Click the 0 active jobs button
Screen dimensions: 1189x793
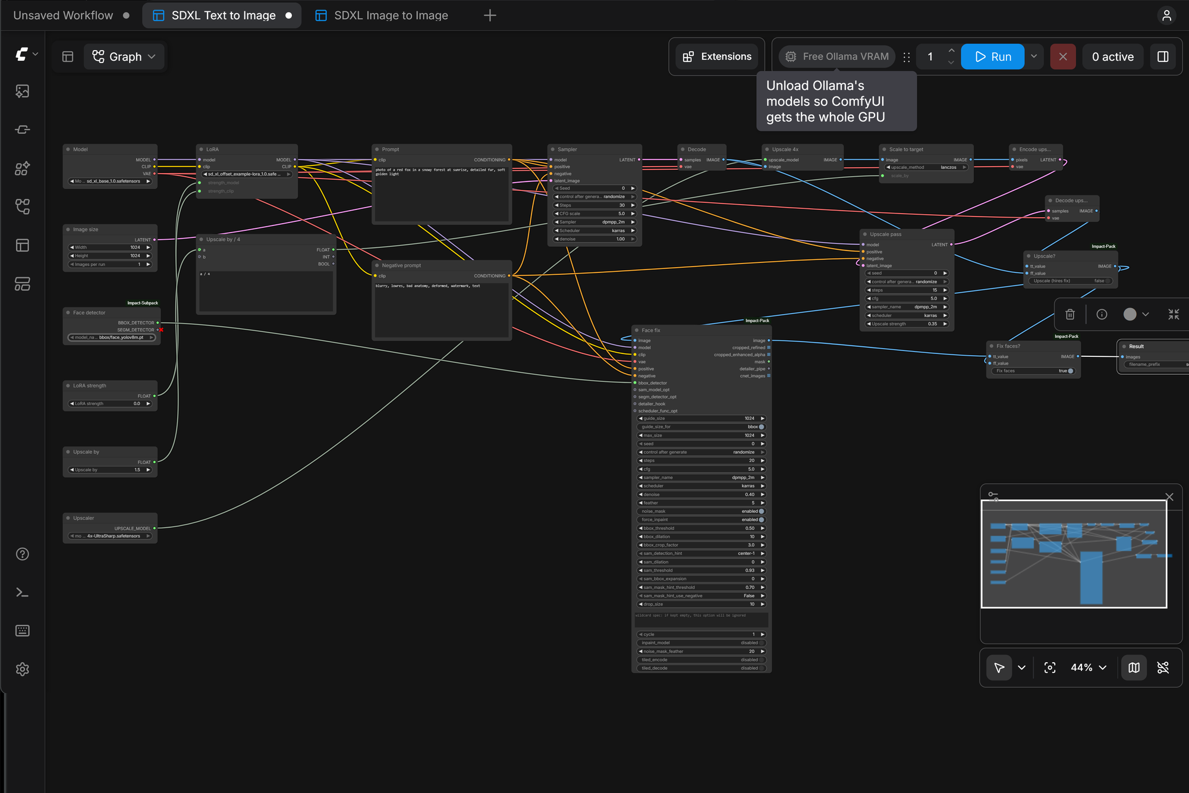[1113, 57]
